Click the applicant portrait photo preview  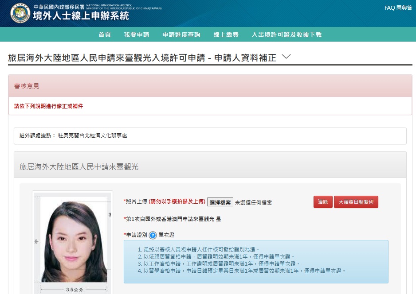coord(73,241)
